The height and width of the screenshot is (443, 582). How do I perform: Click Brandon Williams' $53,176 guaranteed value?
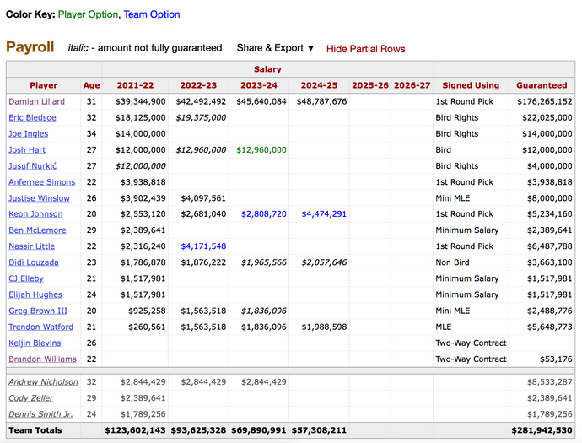[x=556, y=359]
